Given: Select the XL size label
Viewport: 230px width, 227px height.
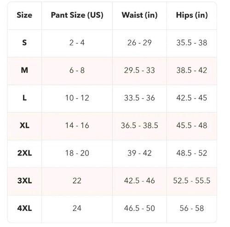Looking at the screenshot, I should click(x=24, y=126).
